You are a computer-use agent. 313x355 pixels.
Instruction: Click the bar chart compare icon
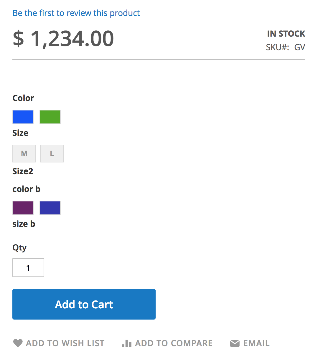click(x=127, y=343)
